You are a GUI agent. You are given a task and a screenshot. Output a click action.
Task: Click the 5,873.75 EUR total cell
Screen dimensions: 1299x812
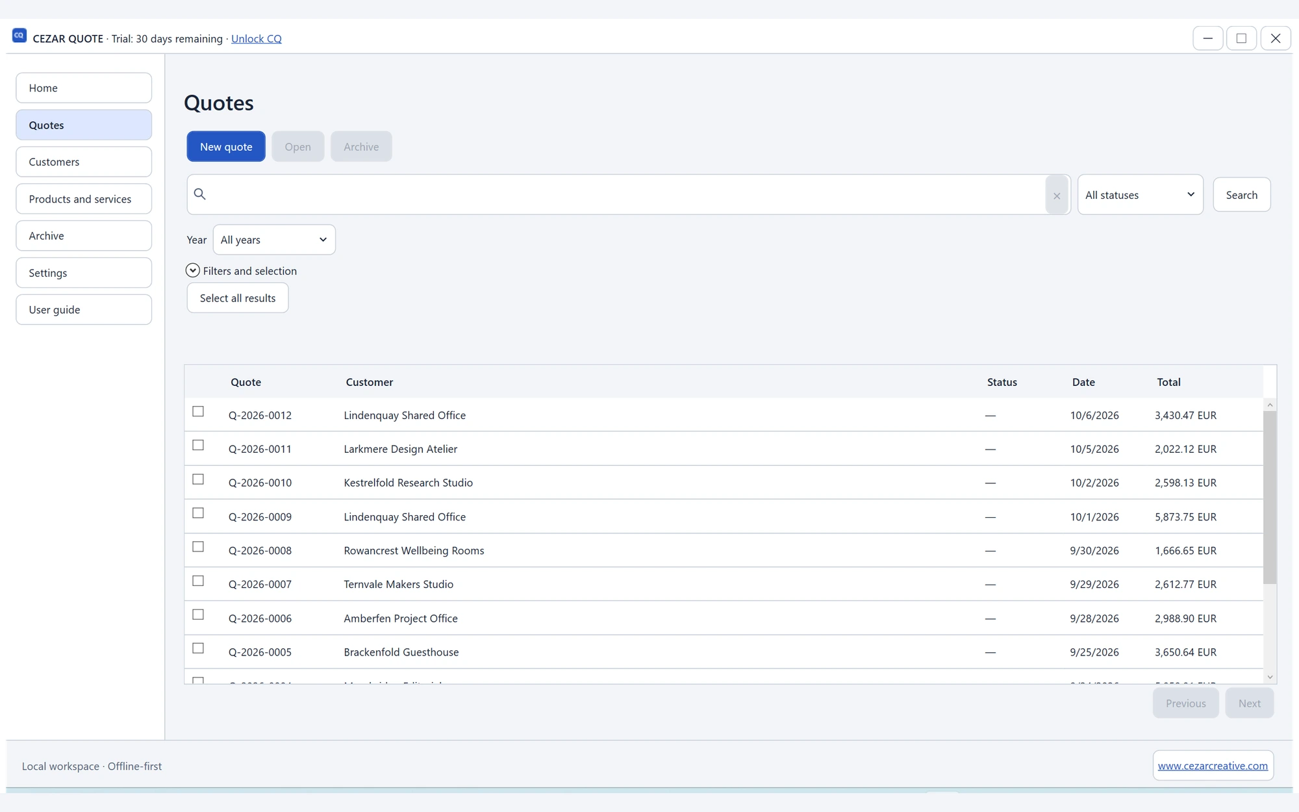(1185, 517)
